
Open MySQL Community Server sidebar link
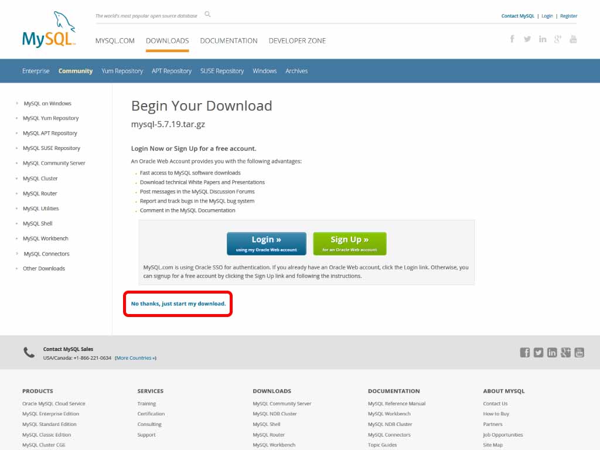click(x=54, y=163)
